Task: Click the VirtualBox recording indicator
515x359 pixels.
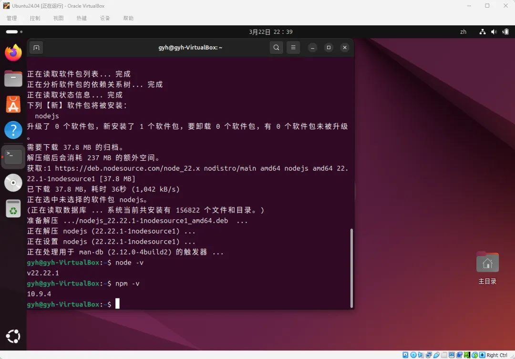Action: pyautogui.click(x=460, y=355)
